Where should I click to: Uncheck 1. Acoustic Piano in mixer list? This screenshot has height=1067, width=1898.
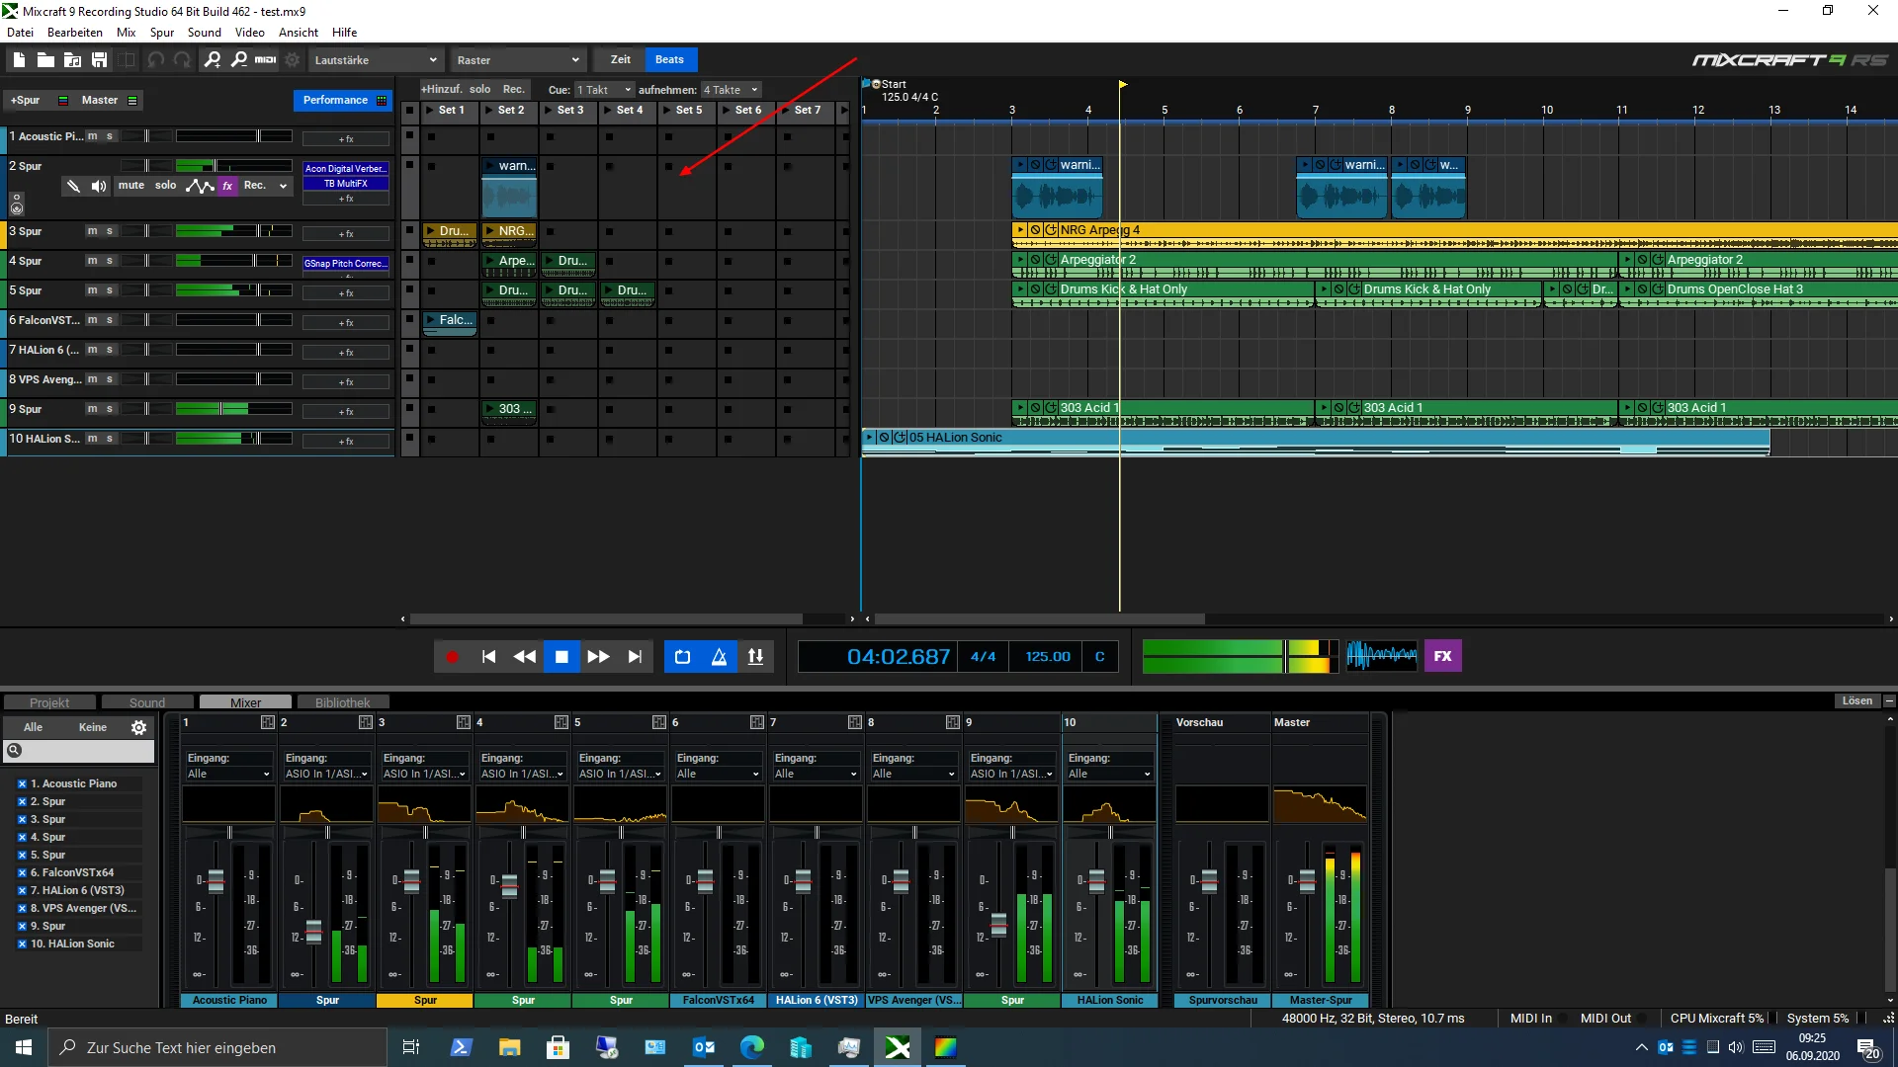(x=22, y=783)
